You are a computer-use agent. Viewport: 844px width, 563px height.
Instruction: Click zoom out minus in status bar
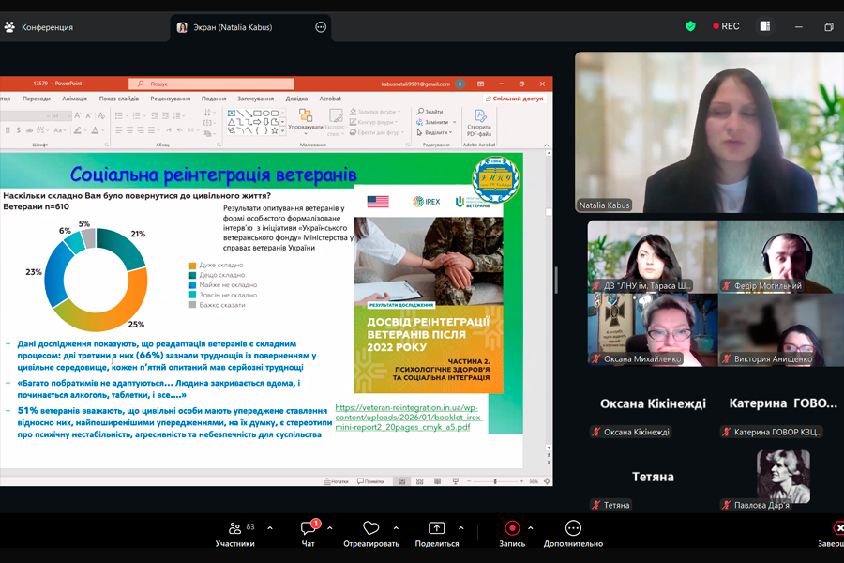469,481
